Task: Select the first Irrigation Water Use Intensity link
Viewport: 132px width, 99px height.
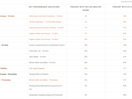Action: pos(43,33)
